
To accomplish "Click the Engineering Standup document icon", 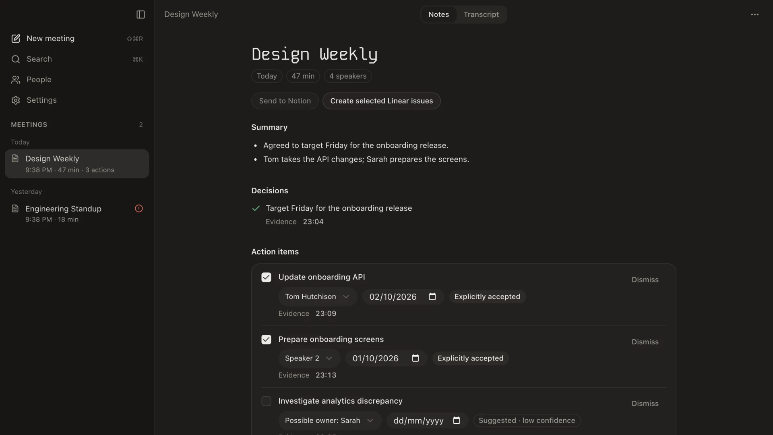I will click(x=15, y=208).
